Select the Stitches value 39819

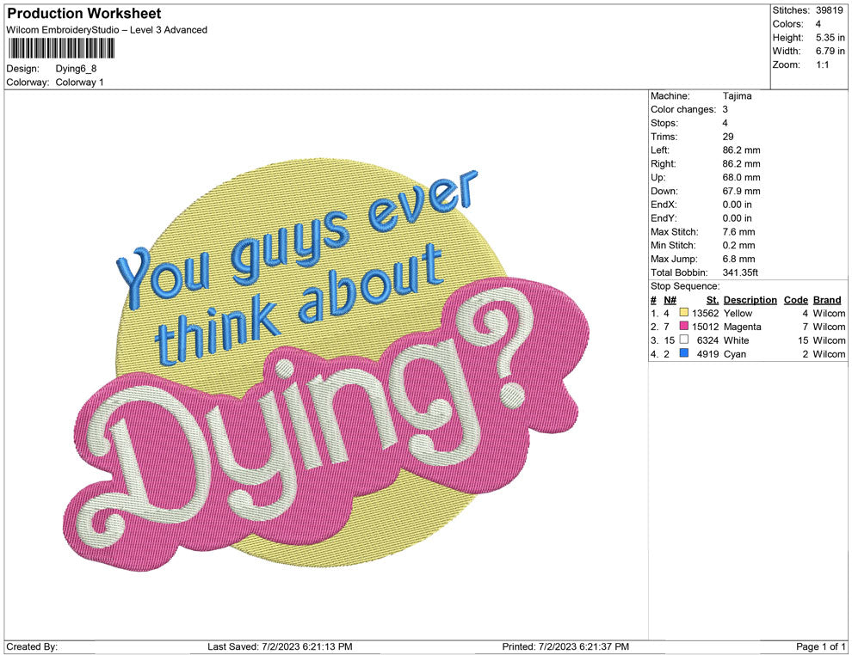click(x=830, y=10)
